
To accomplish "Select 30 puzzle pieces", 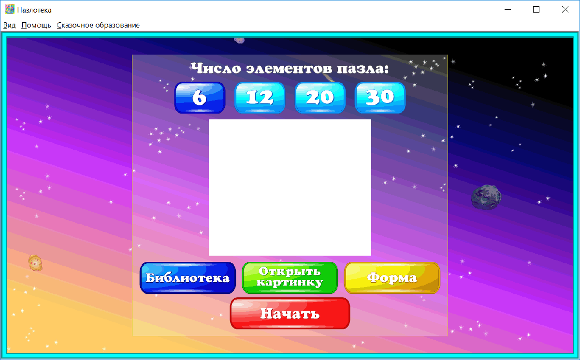I will (x=380, y=98).
